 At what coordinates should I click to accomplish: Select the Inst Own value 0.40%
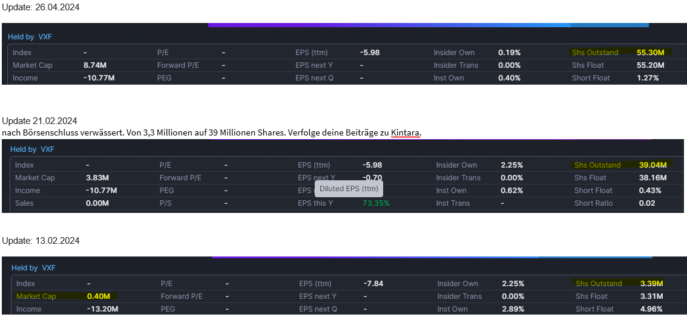coord(509,78)
